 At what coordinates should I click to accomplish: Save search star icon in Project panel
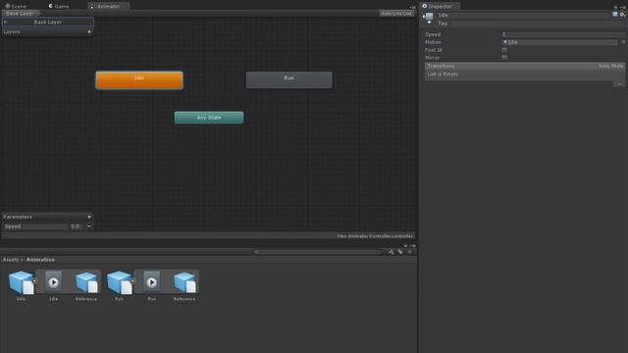[x=409, y=252]
